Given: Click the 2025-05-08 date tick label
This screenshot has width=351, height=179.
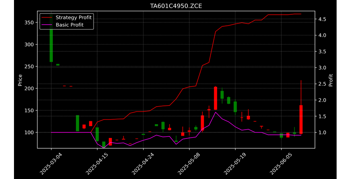Looking at the screenshot, I should click(x=189, y=164).
